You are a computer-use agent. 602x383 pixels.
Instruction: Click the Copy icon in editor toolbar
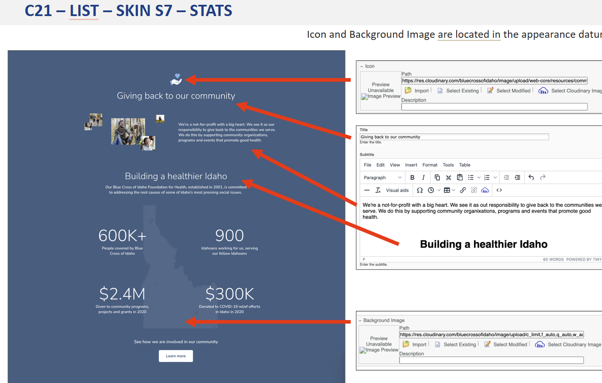point(437,178)
